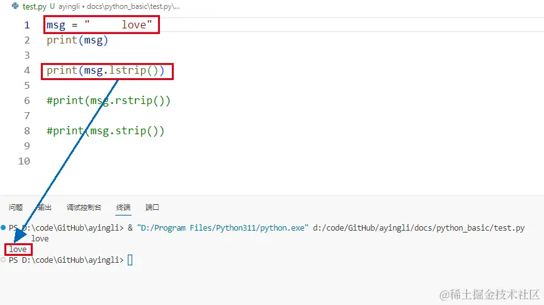Click the print(msg) code line
The height and width of the screenshot is (305, 544).
pyautogui.click(x=77, y=40)
